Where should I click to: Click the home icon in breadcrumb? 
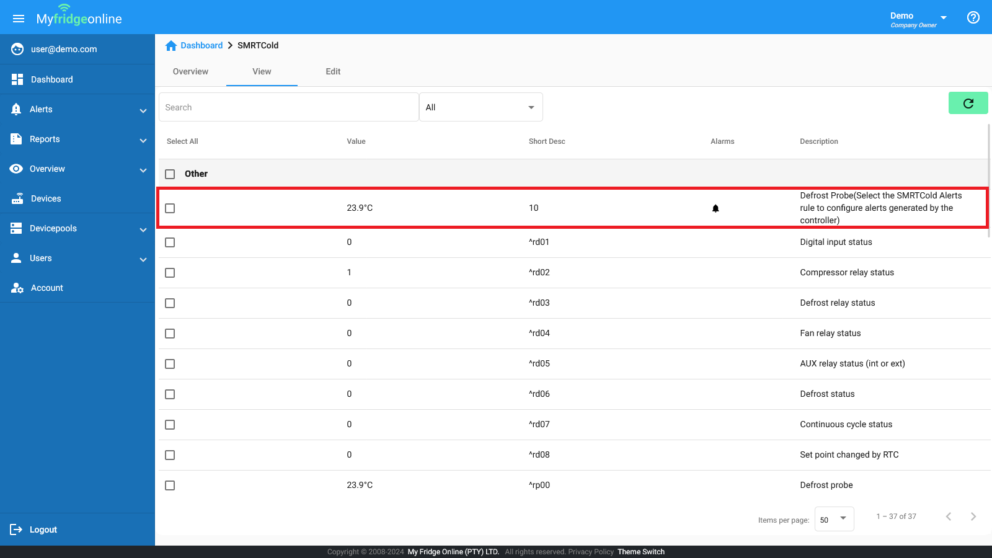point(171,45)
